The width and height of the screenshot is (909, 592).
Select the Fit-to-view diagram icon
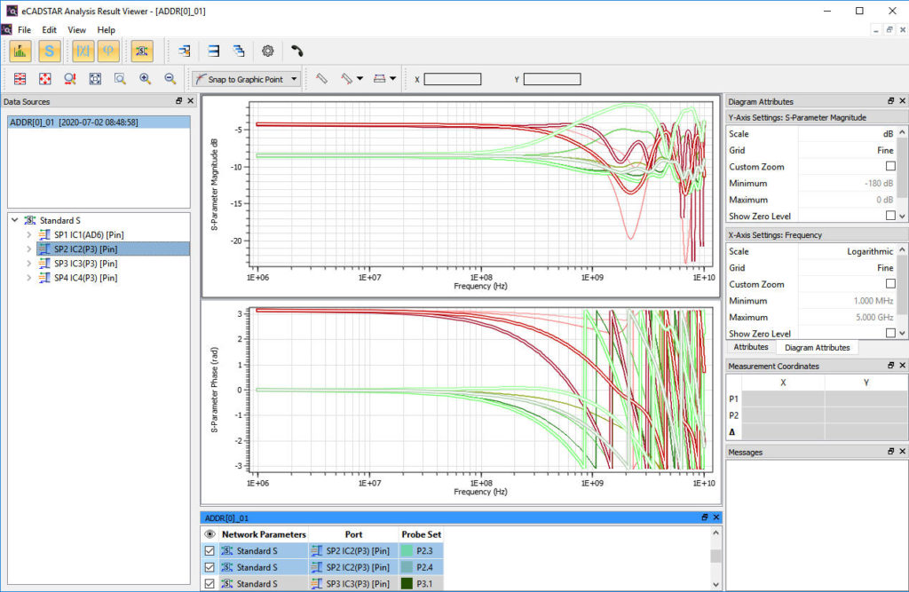(95, 80)
